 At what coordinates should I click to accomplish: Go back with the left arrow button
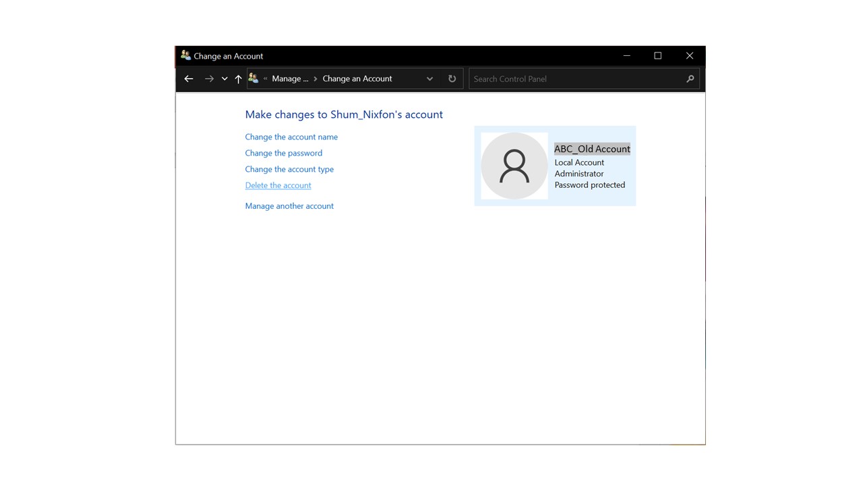pyautogui.click(x=189, y=79)
